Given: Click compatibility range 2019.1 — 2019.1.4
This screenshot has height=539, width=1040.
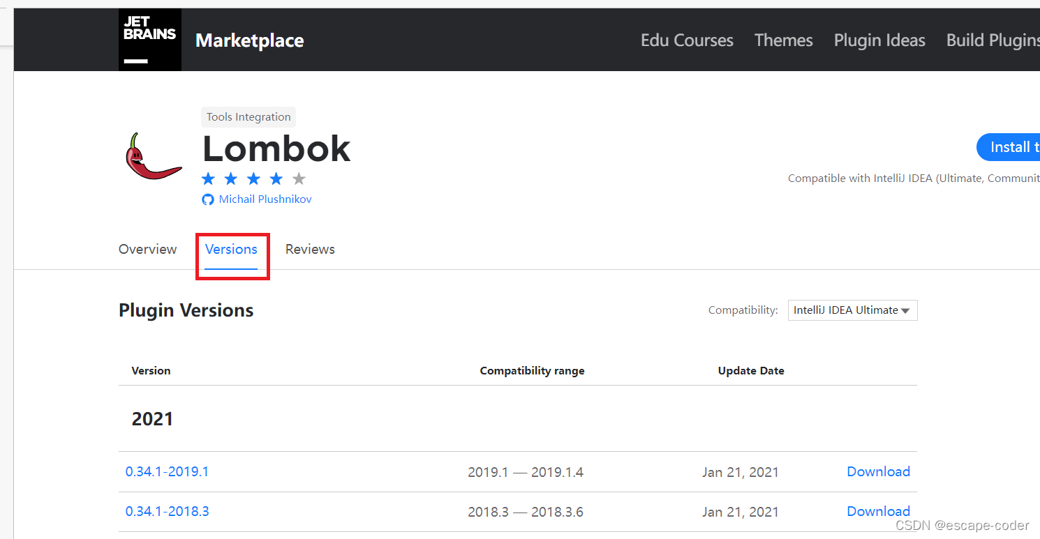Looking at the screenshot, I should point(526,472).
